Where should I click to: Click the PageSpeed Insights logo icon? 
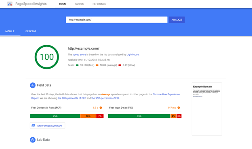pyautogui.click(x=10, y=4)
